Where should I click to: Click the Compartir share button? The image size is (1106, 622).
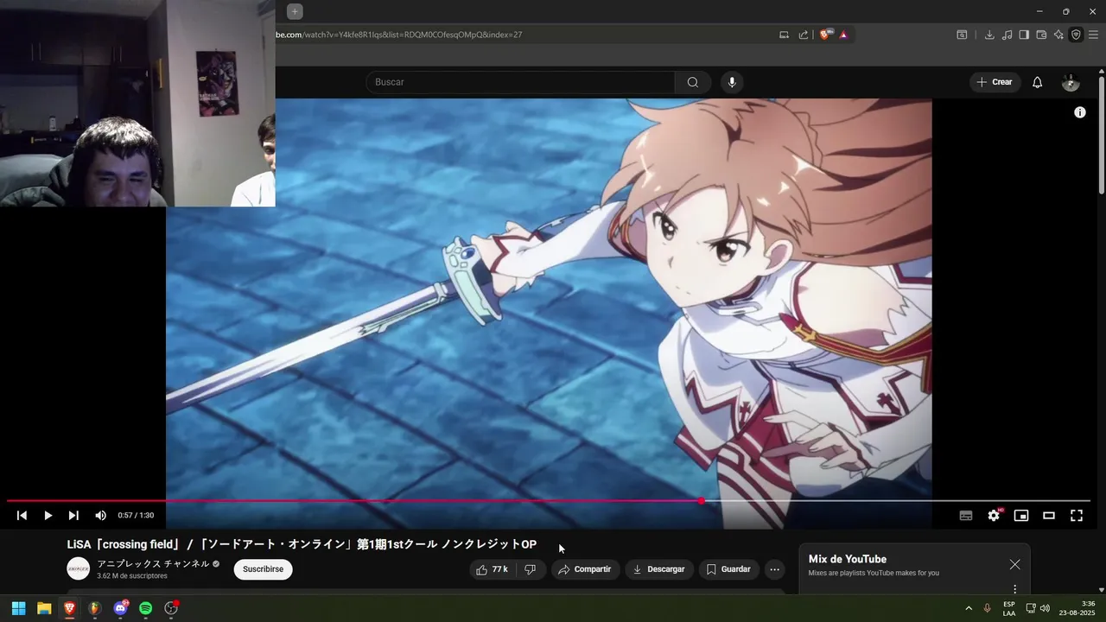(585, 569)
